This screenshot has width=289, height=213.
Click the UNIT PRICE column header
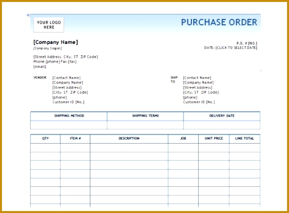[x=214, y=139]
